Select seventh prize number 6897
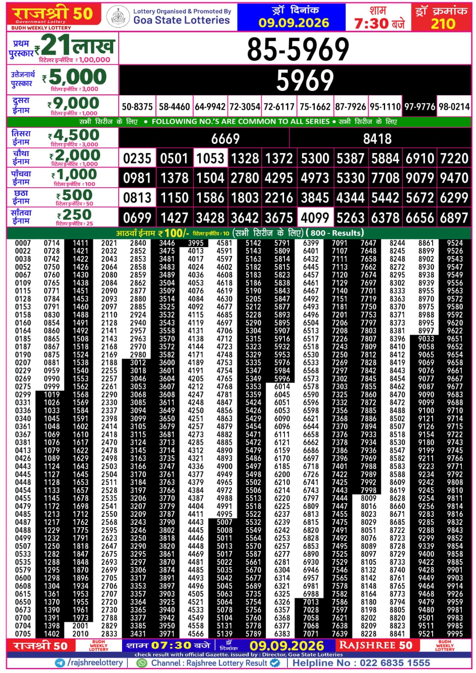This screenshot has width=476, height=673. pyautogui.click(x=454, y=218)
